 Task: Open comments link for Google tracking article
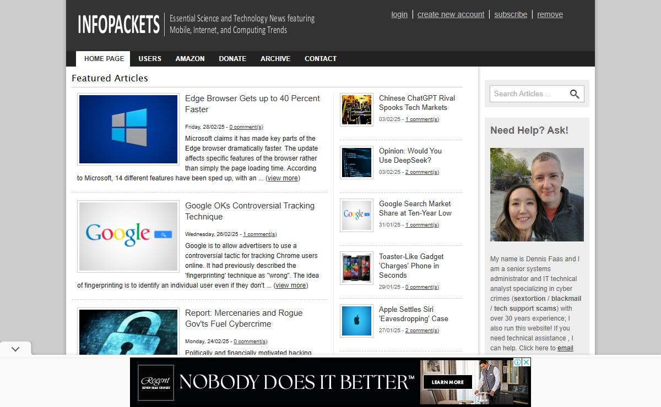(260, 234)
